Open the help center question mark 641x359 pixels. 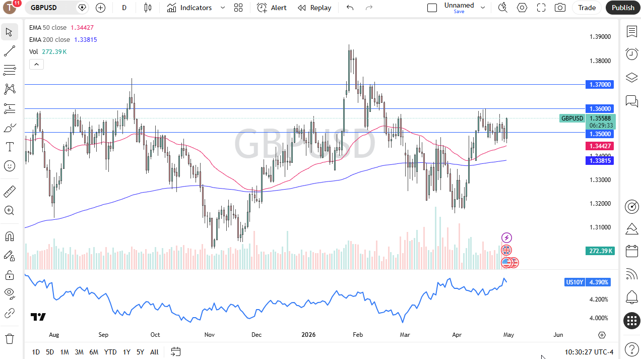click(x=631, y=349)
